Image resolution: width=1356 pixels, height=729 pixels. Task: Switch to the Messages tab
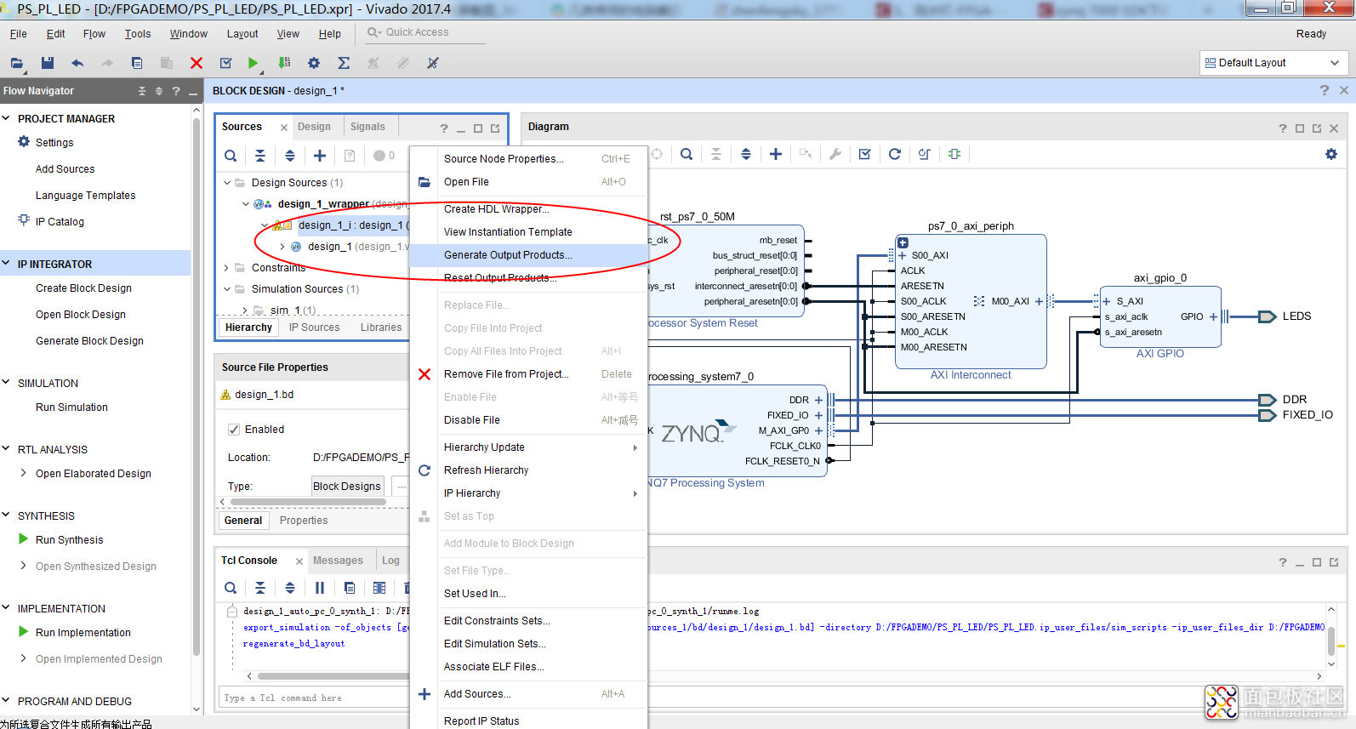click(338, 561)
